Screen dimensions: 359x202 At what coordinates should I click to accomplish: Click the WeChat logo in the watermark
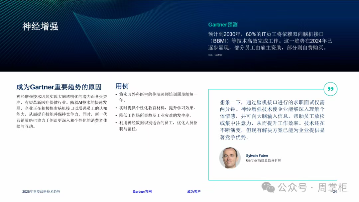268,187
